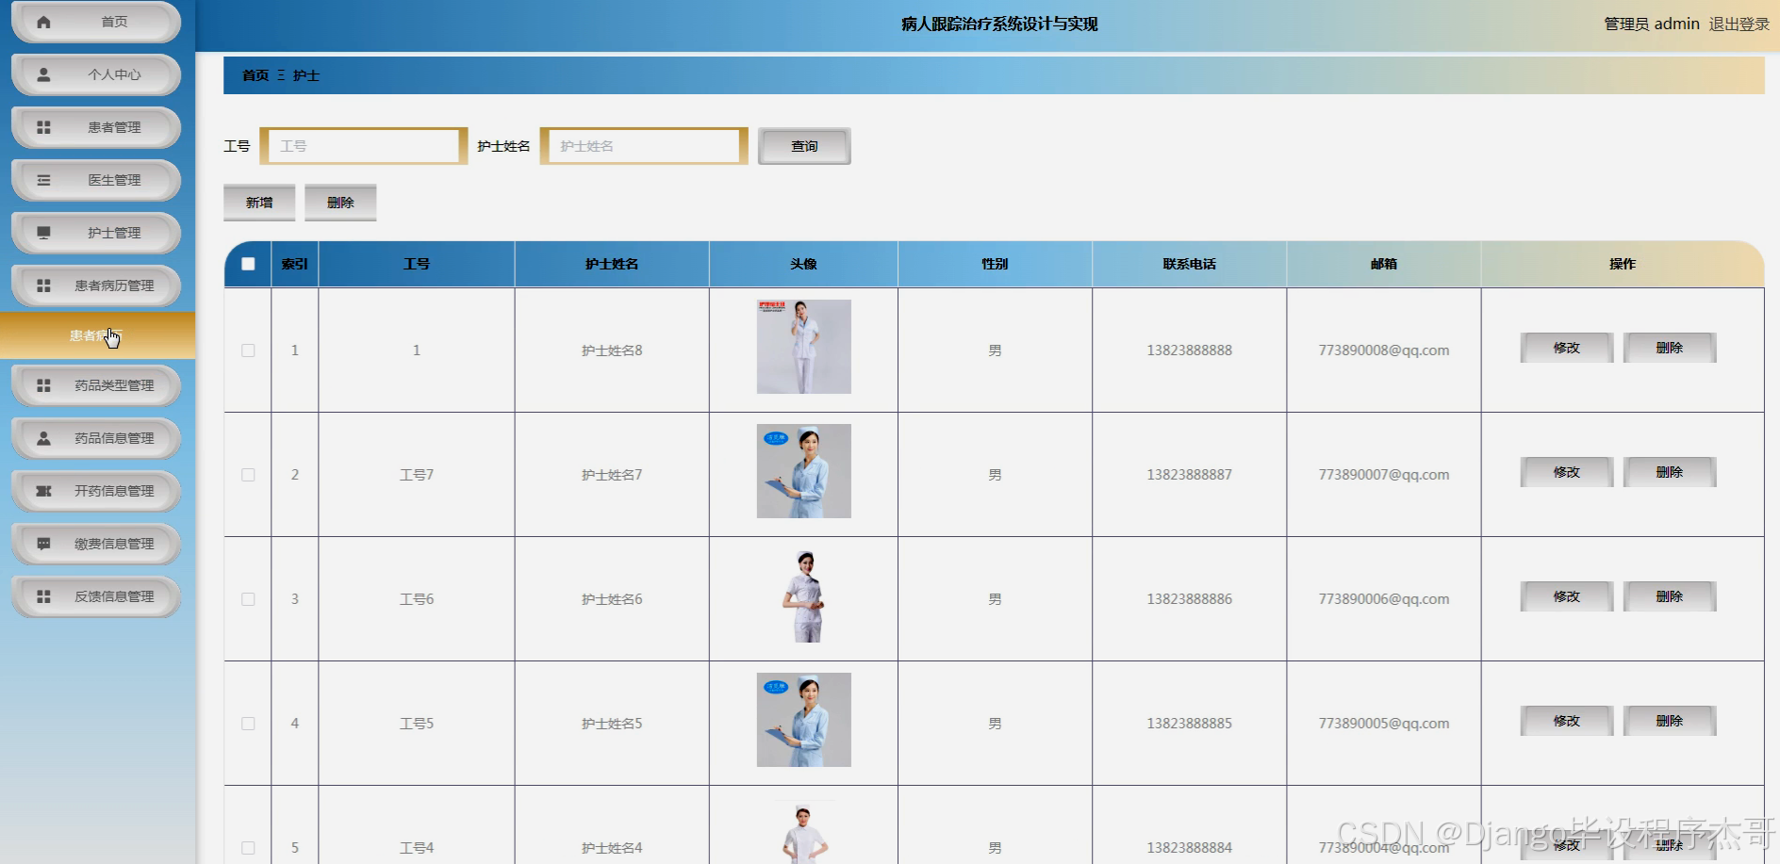The height and width of the screenshot is (864, 1780).
Task: Click 删除 for nurse 护士姓名8
Action: point(1669,348)
